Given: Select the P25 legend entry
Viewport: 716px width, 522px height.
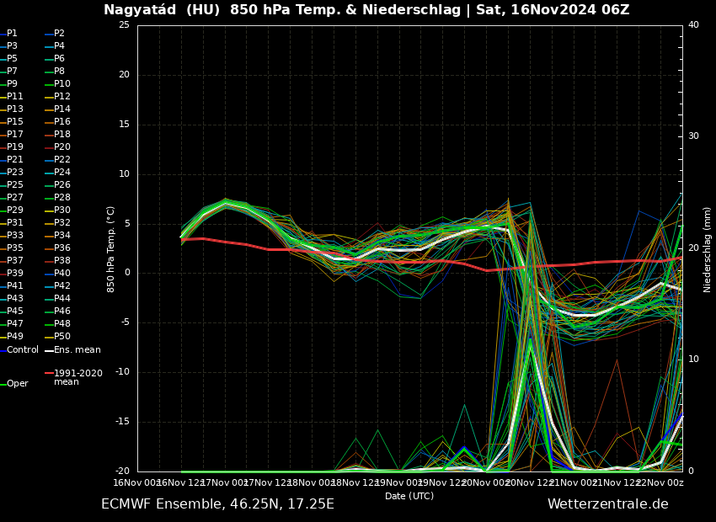Looking at the screenshot, I should coord(15,185).
